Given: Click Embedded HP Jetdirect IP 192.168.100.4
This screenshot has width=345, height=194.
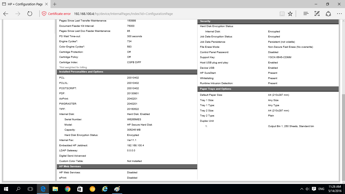Looking at the screenshot, I should (x=135, y=145).
